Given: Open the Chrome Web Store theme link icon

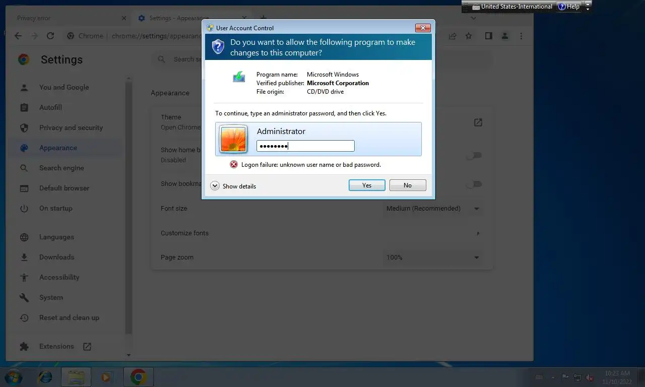Looking at the screenshot, I should click(478, 122).
